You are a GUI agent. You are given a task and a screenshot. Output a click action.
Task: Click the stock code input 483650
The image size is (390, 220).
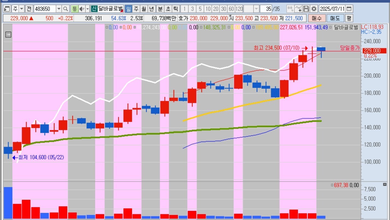coord(45,9)
